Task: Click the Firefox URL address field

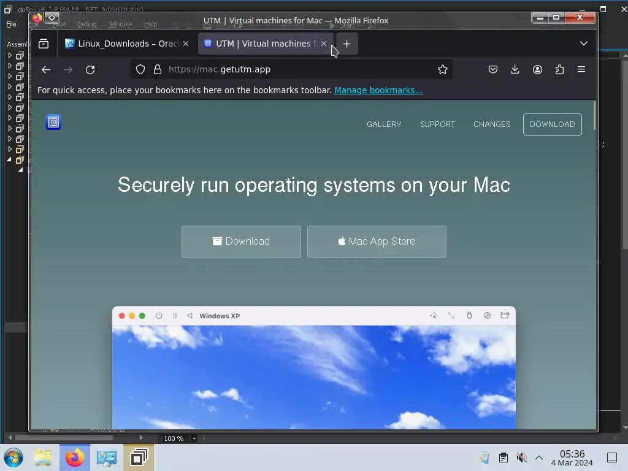Action: tap(293, 69)
